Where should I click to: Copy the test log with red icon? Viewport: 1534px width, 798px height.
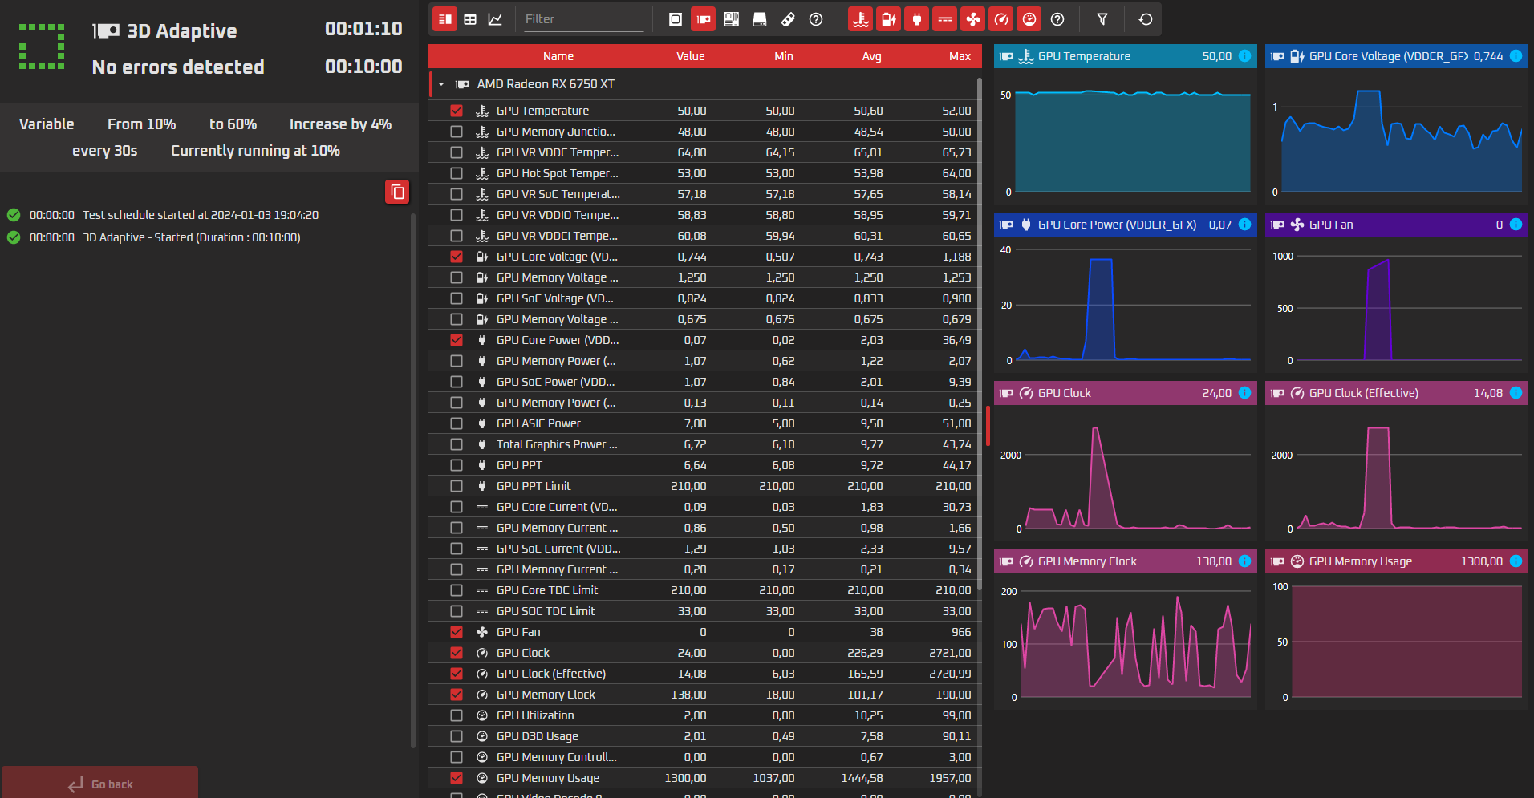coord(397,192)
